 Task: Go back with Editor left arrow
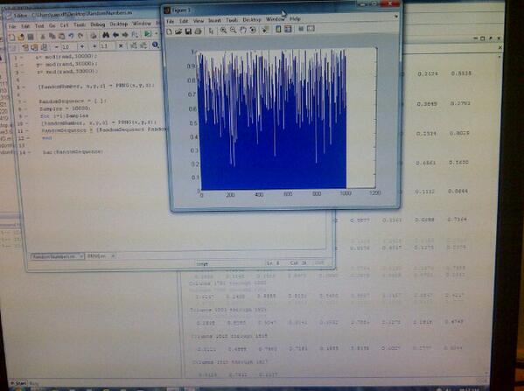(x=115, y=35)
